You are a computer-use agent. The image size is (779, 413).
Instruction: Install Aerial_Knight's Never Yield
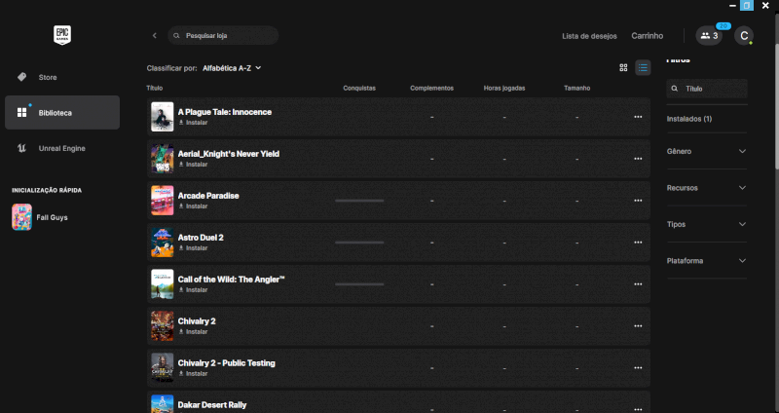pos(193,164)
